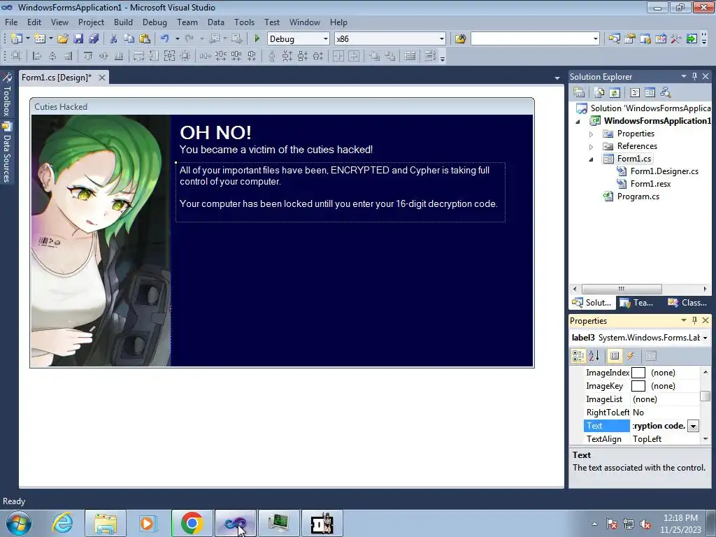The width and height of the screenshot is (716, 537).
Task: Click the View Designer icon in Solution Explorer
Action: [650, 92]
